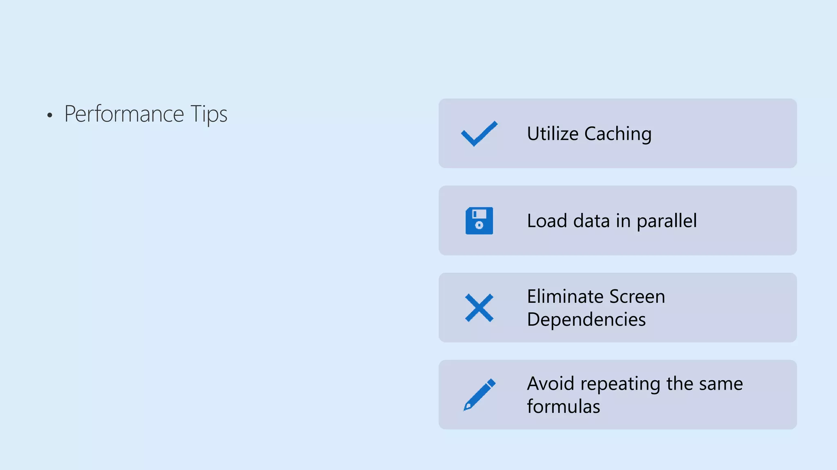Select the Load data in parallel card
Image resolution: width=837 pixels, height=470 pixels.
[618, 221]
